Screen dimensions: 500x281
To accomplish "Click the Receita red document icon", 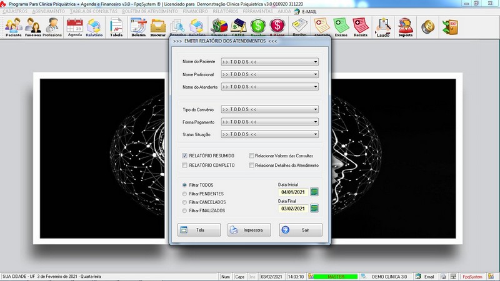I will click(361, 27).
